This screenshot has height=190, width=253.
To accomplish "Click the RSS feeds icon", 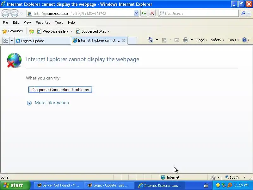I will [x=164, y=40].
